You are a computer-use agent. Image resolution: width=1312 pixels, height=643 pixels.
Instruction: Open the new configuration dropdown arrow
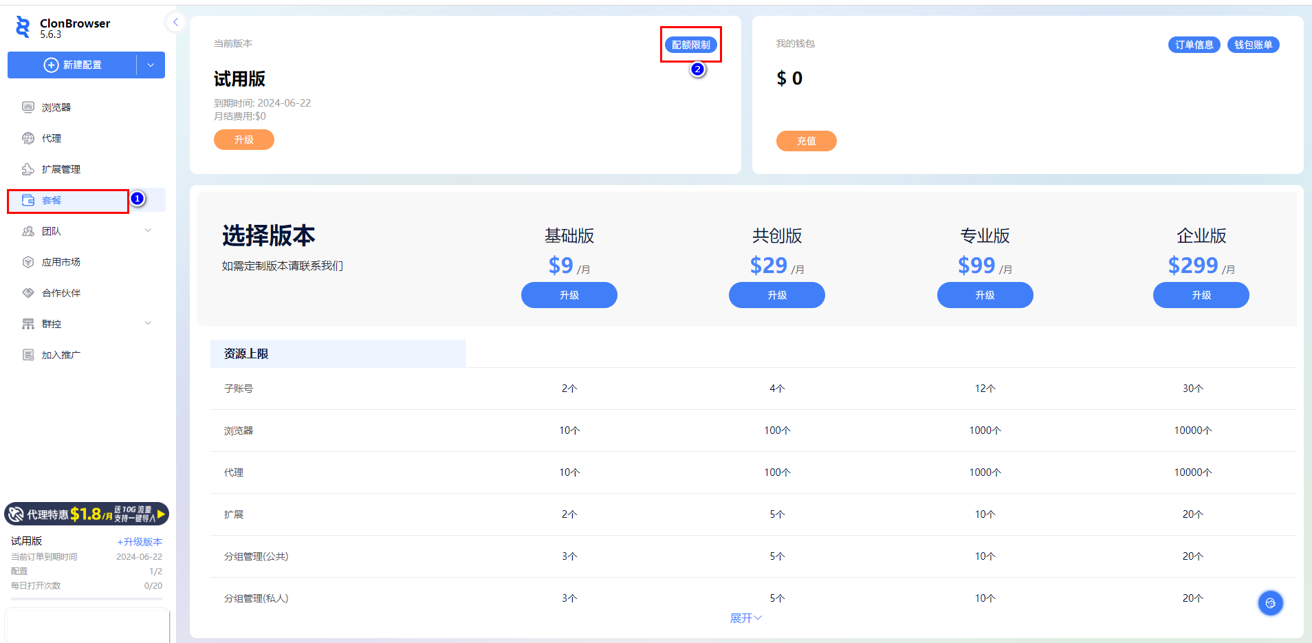(151, 65)
